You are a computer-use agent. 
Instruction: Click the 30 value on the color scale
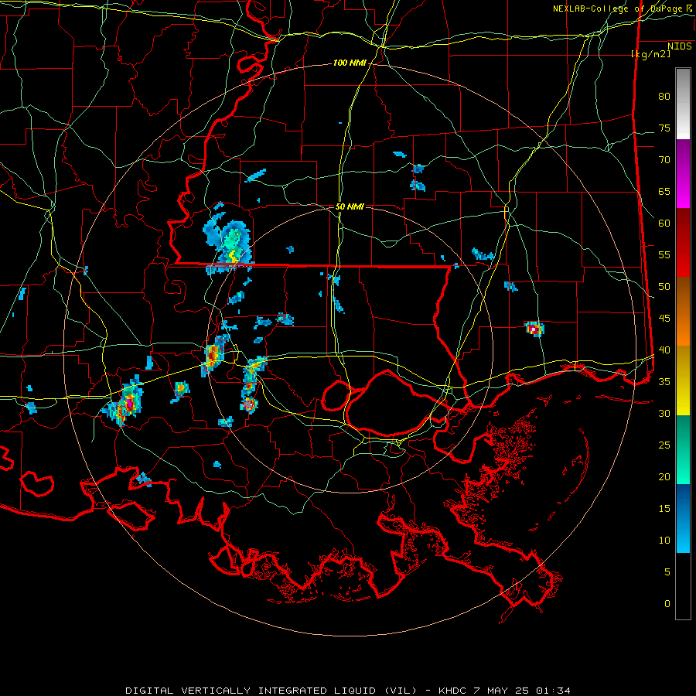point(664,413)
